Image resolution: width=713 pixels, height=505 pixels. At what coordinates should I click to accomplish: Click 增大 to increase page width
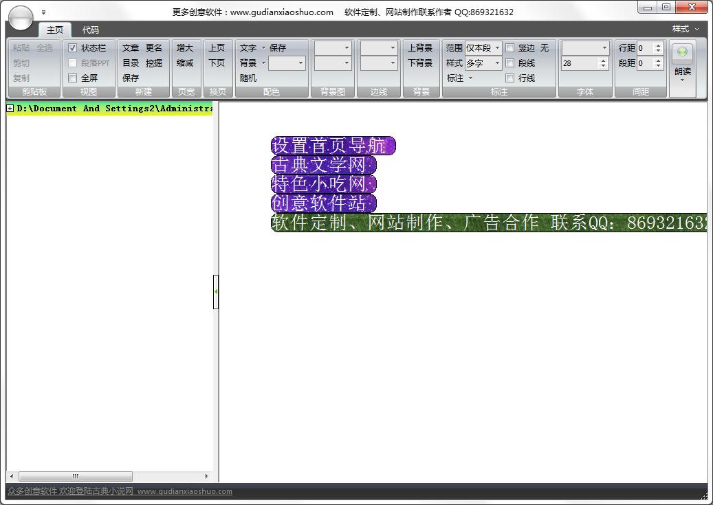click(185, 48)
